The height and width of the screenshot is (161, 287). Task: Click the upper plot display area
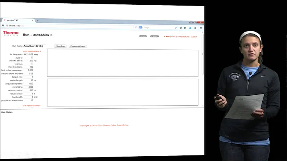pos(123,63)
